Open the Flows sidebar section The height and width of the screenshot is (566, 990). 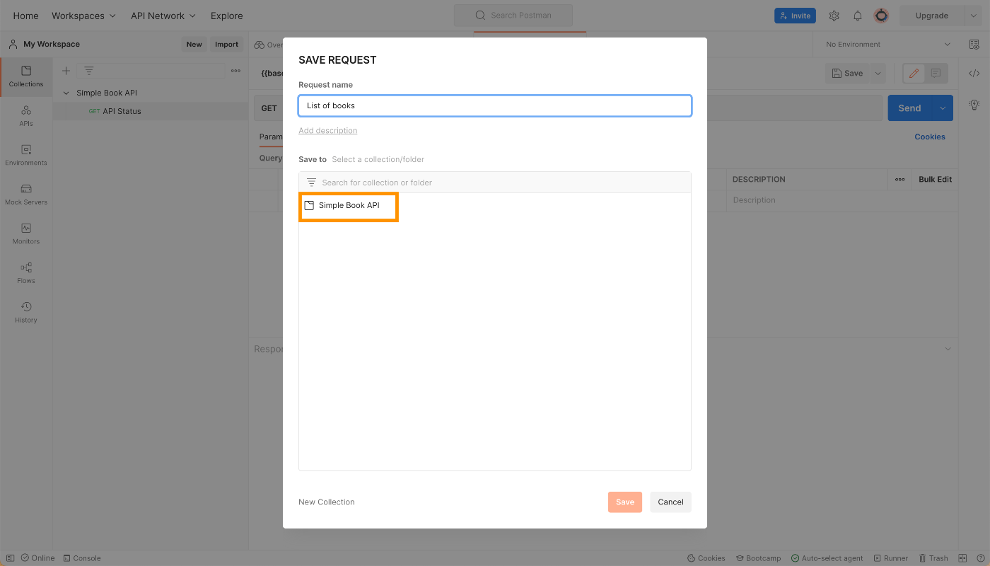(x=26, y=273)
